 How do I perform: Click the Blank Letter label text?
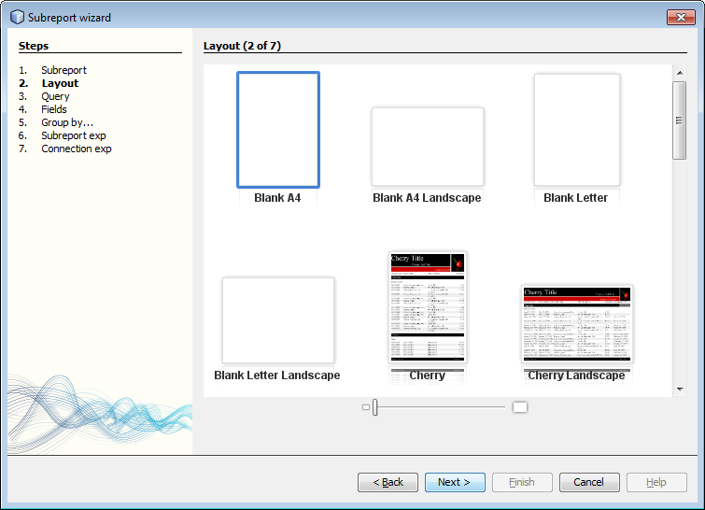pyautogui.click(x=575, y=198)
